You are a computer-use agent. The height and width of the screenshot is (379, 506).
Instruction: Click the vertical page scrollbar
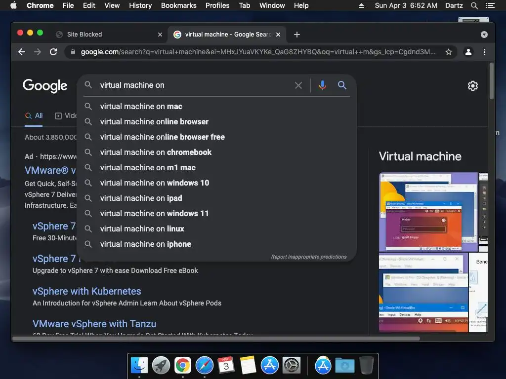(492, 80)
